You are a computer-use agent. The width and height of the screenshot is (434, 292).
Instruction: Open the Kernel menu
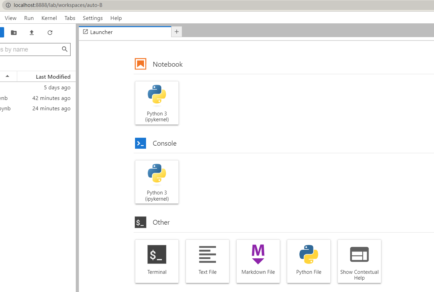[x=49, y=18]
